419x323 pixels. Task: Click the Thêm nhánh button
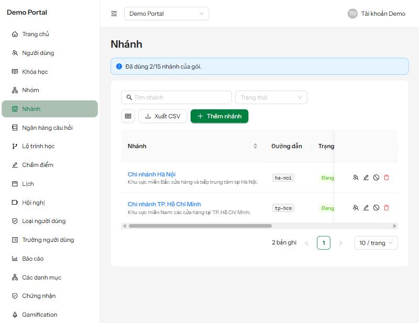point(219,116)
